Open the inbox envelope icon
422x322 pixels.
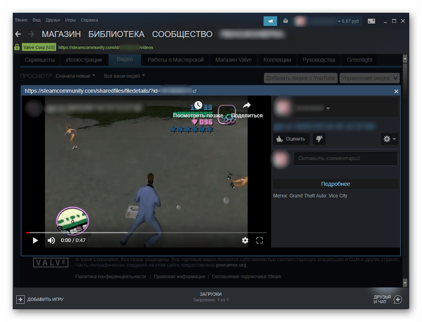pos(285,21)
